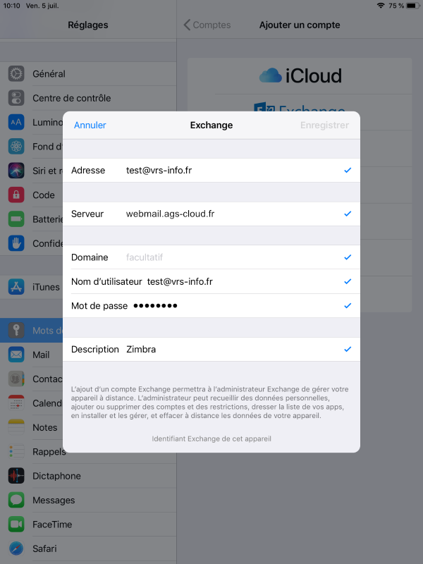Open Centre de contrôle icon
The image size is (423, 564).
[x=16, y=98]
